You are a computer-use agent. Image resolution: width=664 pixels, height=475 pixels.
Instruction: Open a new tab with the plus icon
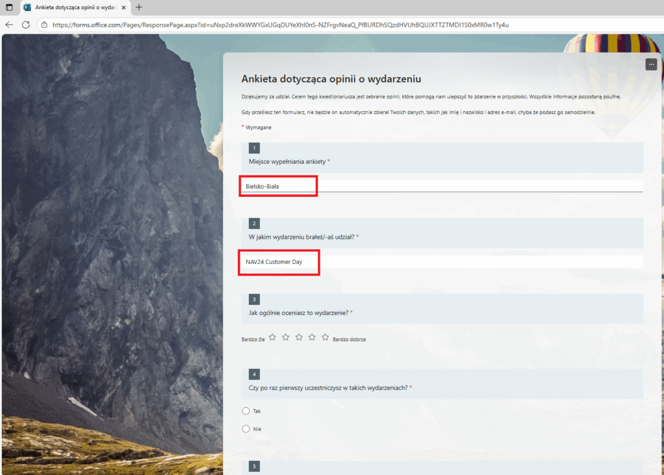pyautogui.click(x=139, y=7)
